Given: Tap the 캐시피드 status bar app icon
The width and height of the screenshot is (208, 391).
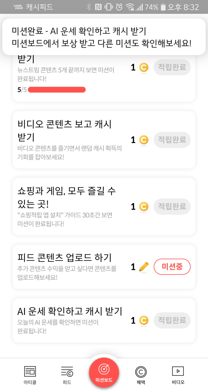Looking at the screenshot, I should (x=18, y=7).
